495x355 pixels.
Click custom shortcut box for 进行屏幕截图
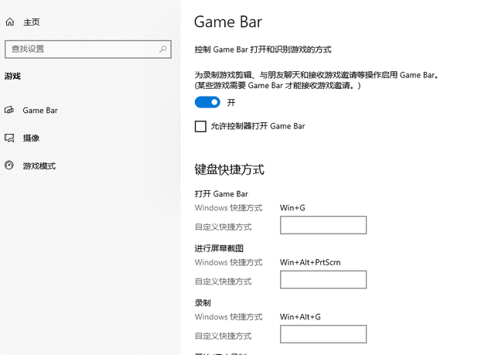click(x=323, y=279)
